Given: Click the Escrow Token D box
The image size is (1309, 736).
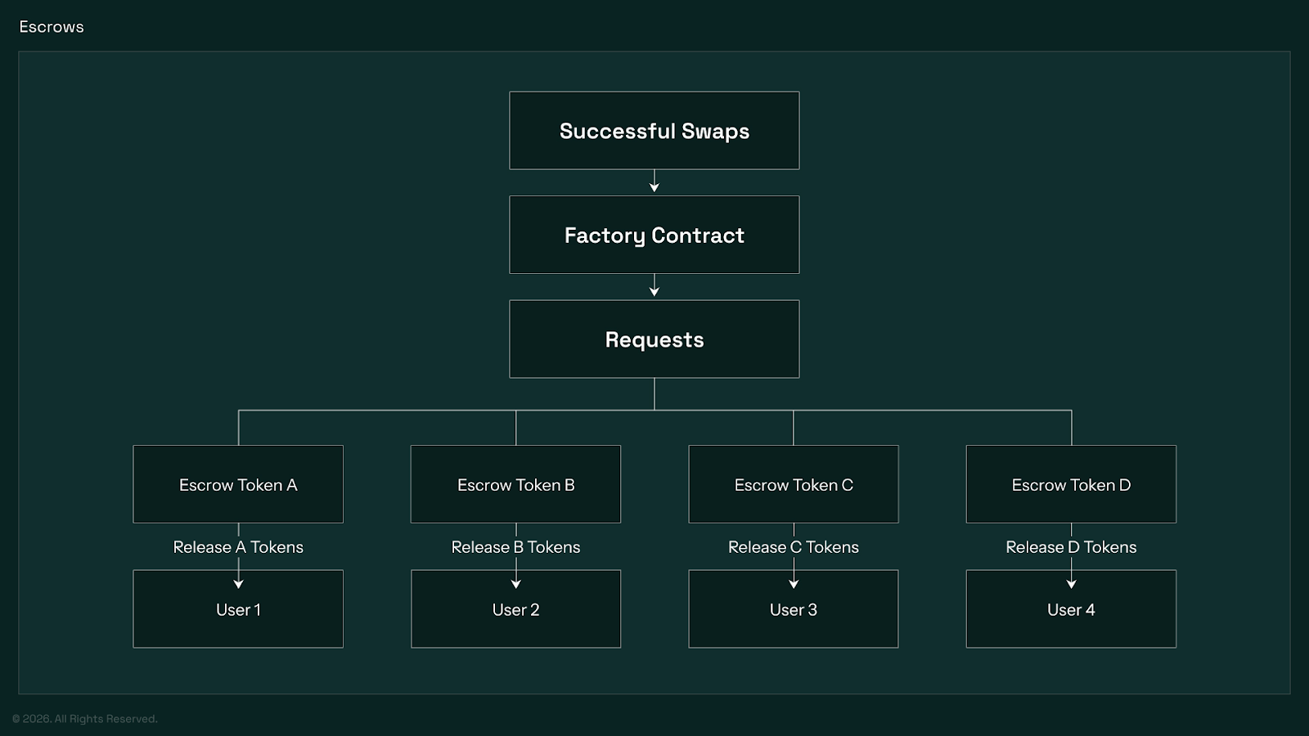Looking at the screenshot, I should [1071, 484].
